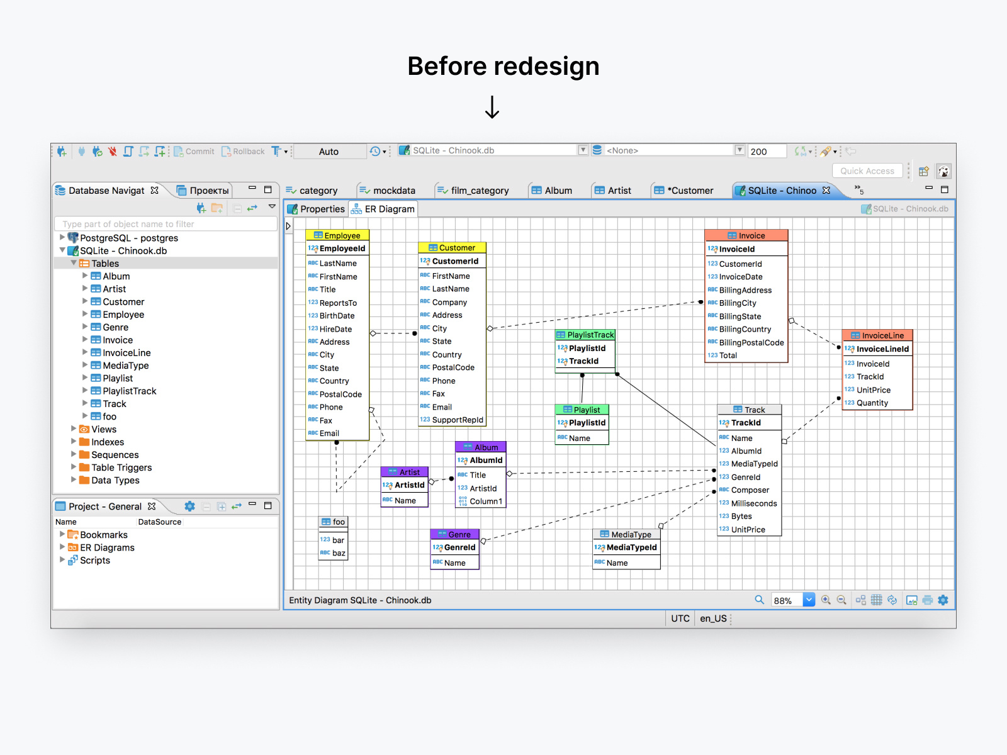
Task: Save the diagram as an image
Action: click(911, 600)
